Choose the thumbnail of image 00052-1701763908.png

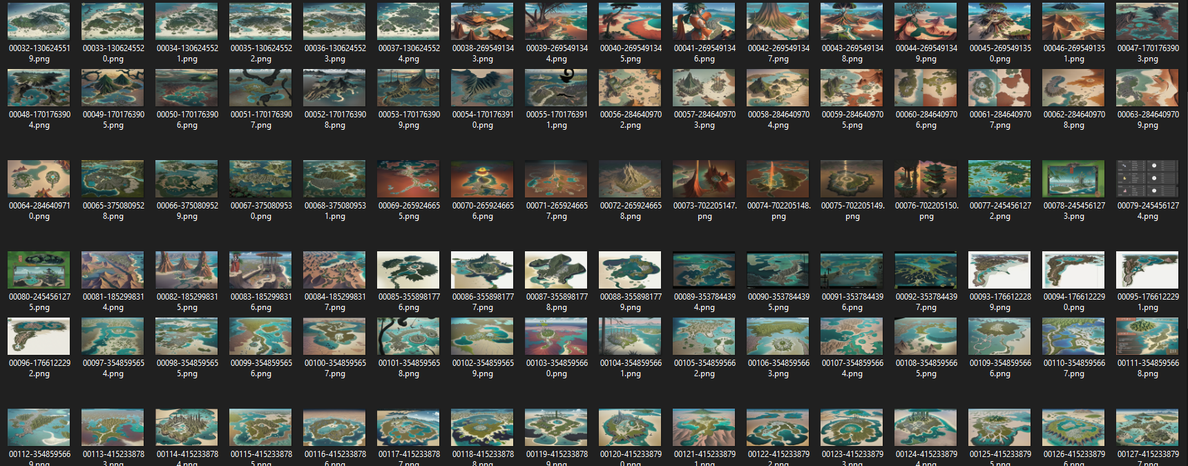coord(334,87)
